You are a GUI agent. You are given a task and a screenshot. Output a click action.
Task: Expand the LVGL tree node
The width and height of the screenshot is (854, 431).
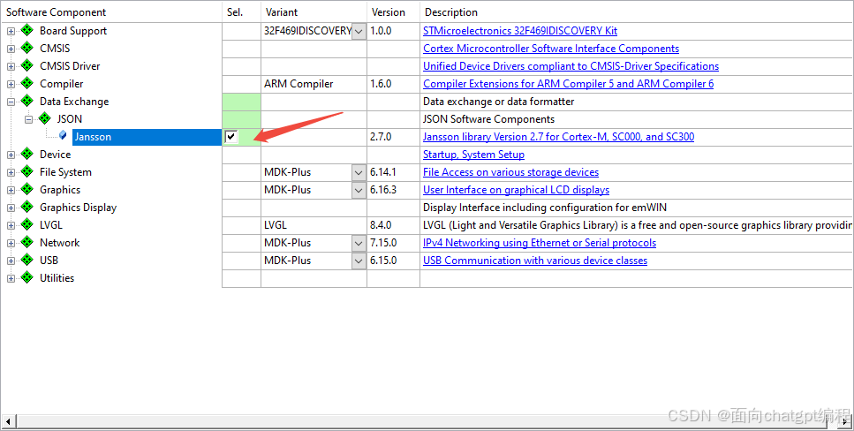[11, 225]
